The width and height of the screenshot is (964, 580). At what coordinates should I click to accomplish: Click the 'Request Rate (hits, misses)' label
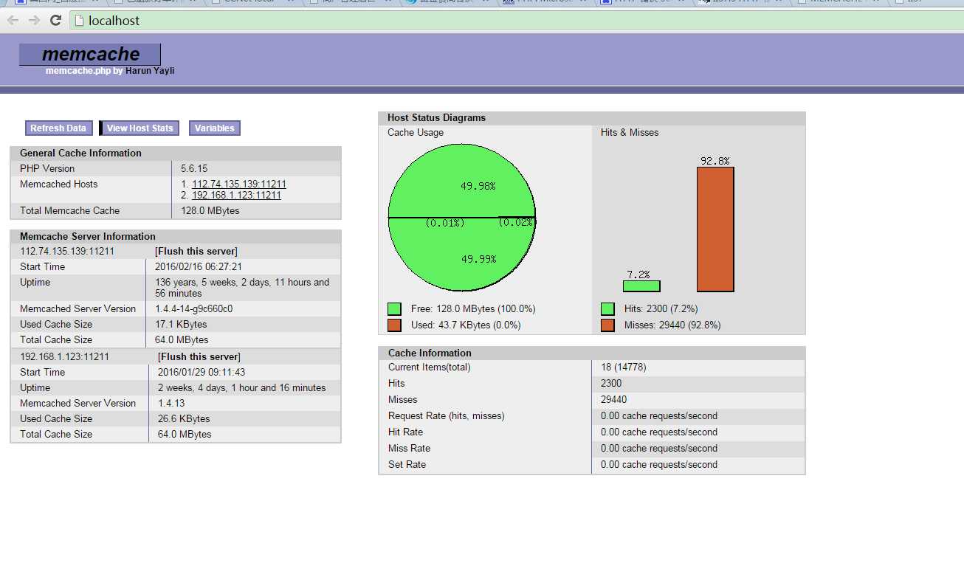(x=447, y=415)
